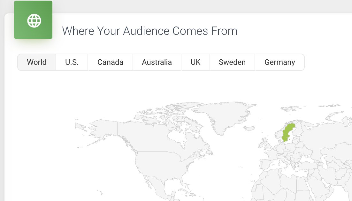
Task: Switch to the U.S. tab
Action: tap(72, 62)
